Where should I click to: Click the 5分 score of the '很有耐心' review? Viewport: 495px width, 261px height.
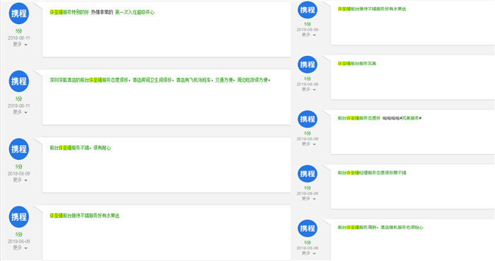point(19,166)
